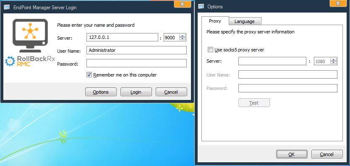Close the Options dialog window
This screenshot has width=350, height=166.
coord(338,3)
